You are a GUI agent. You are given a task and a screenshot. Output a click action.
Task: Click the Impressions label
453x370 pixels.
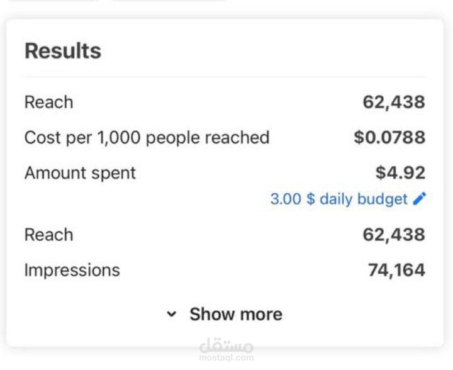pos(72,270)
